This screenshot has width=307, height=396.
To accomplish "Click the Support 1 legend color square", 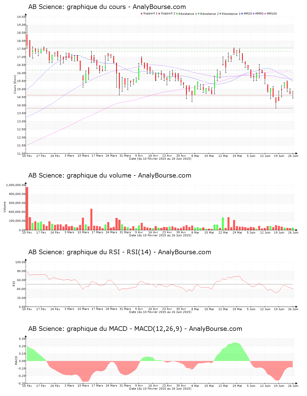I will point(141,14).
